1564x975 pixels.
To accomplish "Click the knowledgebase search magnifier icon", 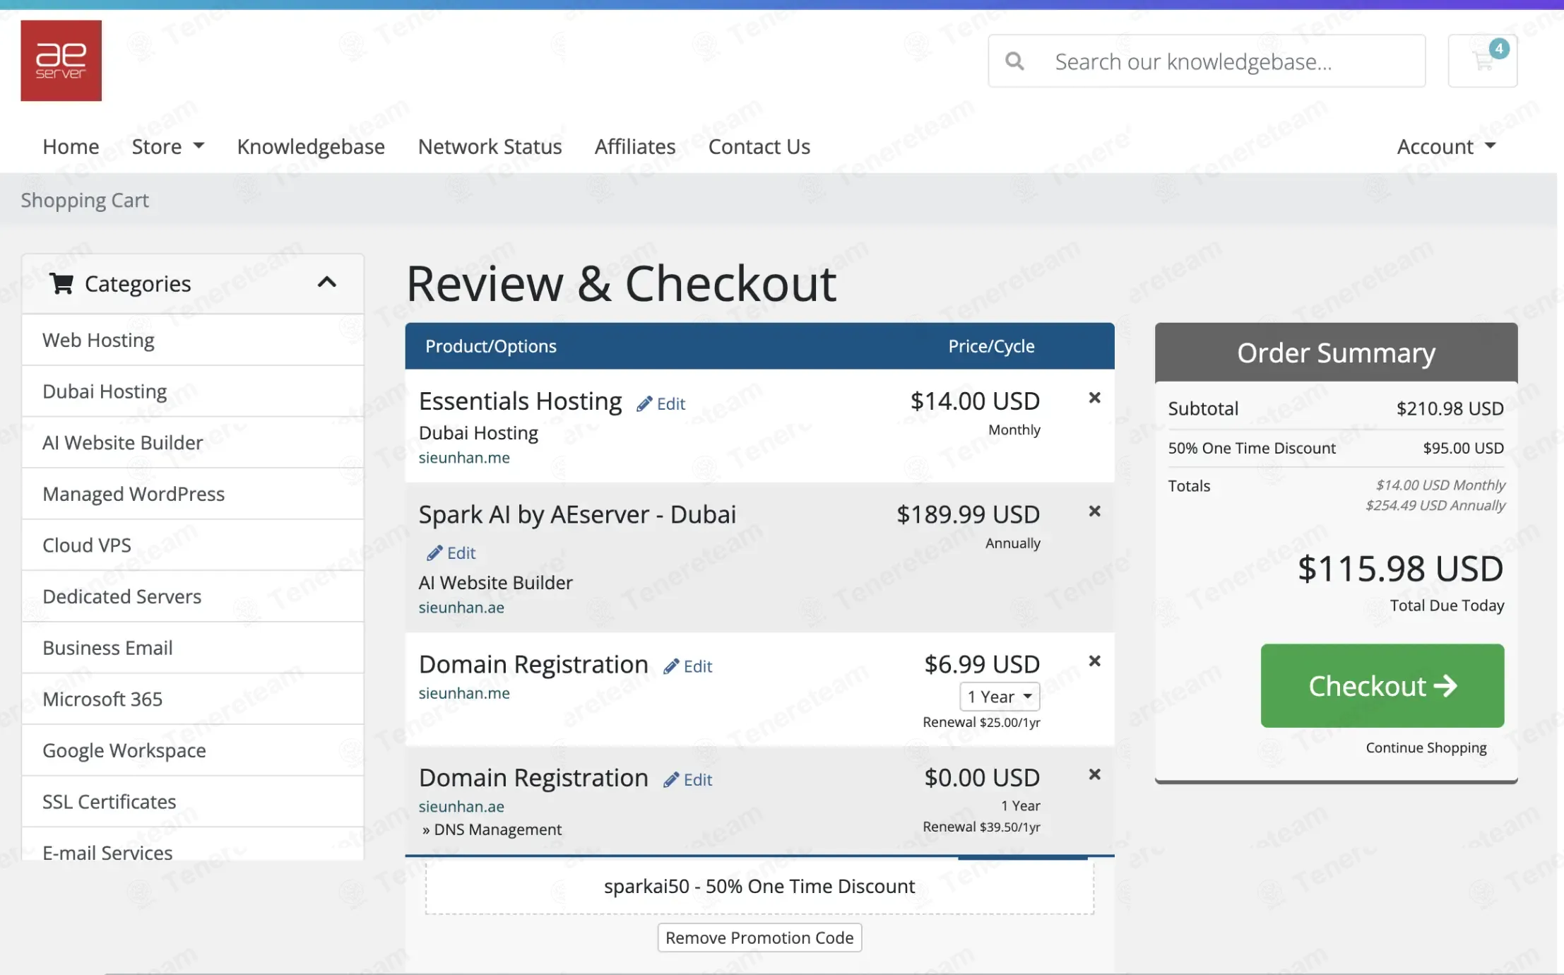I will click(x=1014, y=61).
